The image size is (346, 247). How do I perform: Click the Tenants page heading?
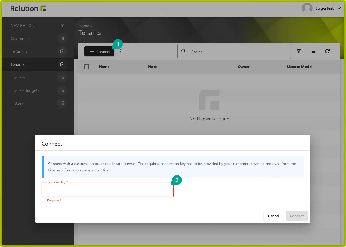tap(89, 33)
